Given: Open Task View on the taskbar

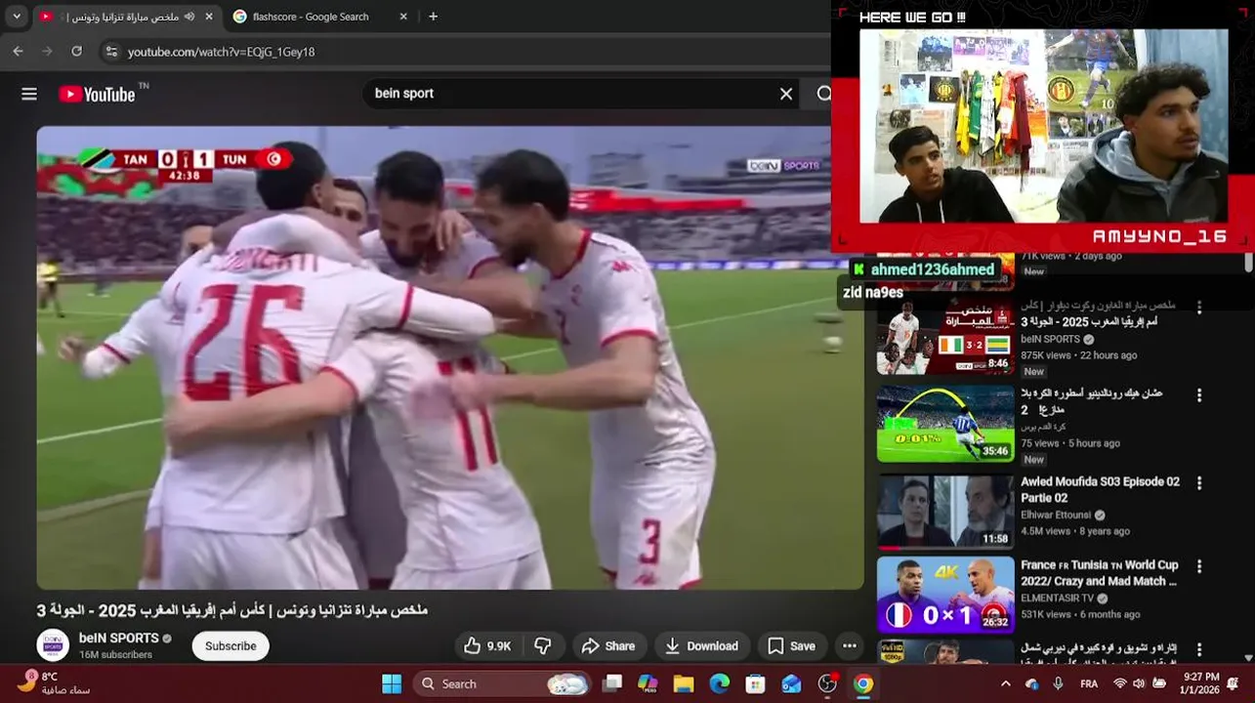Looking at the screenshot, I should click(x=612, y=683).
